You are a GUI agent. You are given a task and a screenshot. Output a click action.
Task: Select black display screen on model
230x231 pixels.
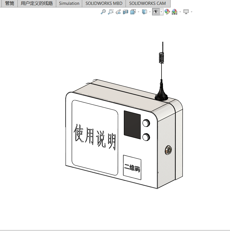pos(132,125)
